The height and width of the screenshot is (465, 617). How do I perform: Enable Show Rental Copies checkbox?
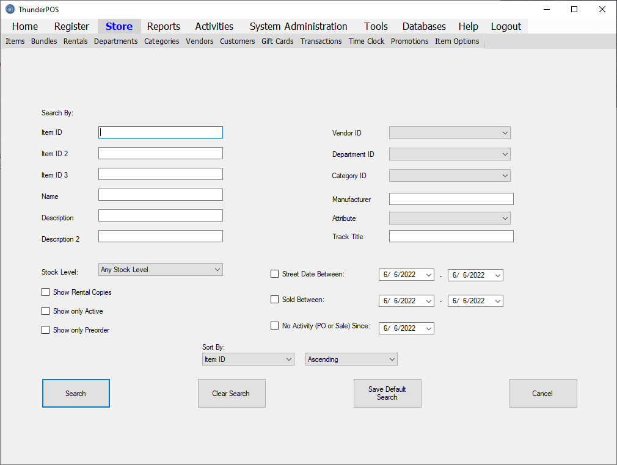point(46,292)
